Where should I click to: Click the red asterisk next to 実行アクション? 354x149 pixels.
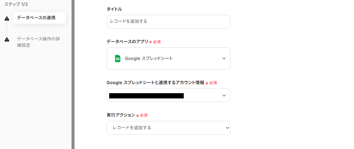[138, 115]
